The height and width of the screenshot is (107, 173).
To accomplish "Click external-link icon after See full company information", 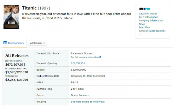I will 100,57.
